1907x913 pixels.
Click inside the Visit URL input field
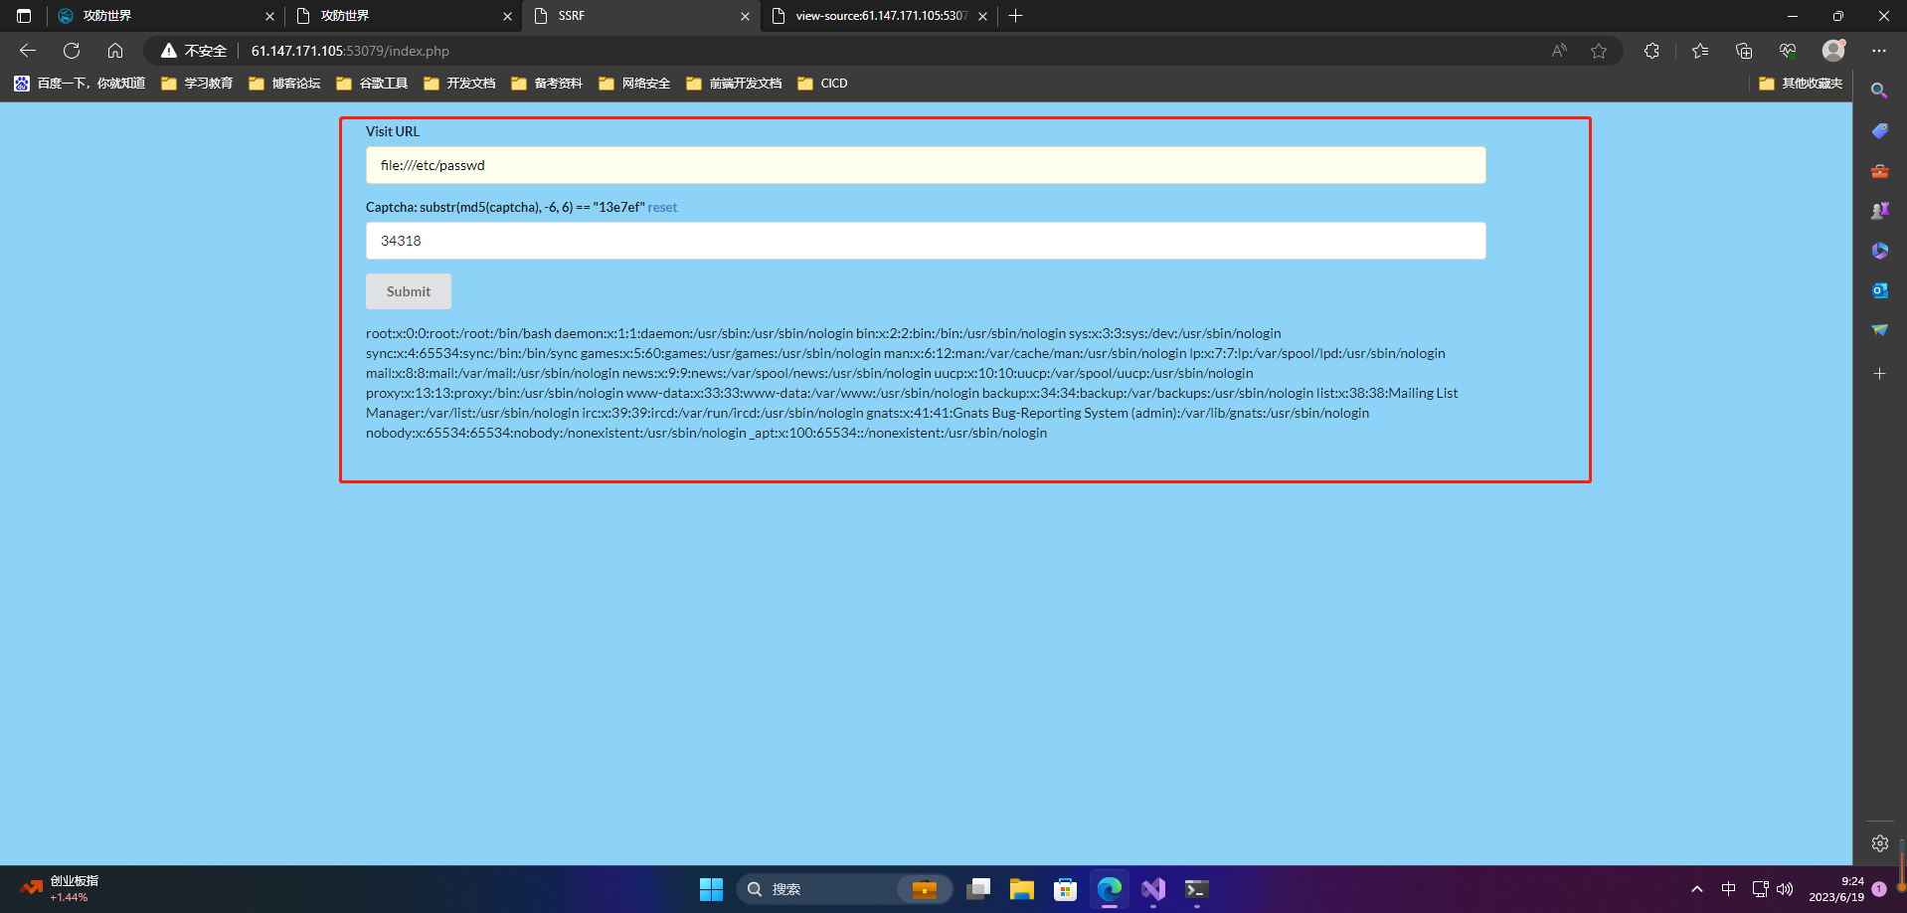(925, 165)
